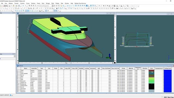Click the Transparency % column header
This screenshot has height=98, width=174.
(x=159, y=68)
